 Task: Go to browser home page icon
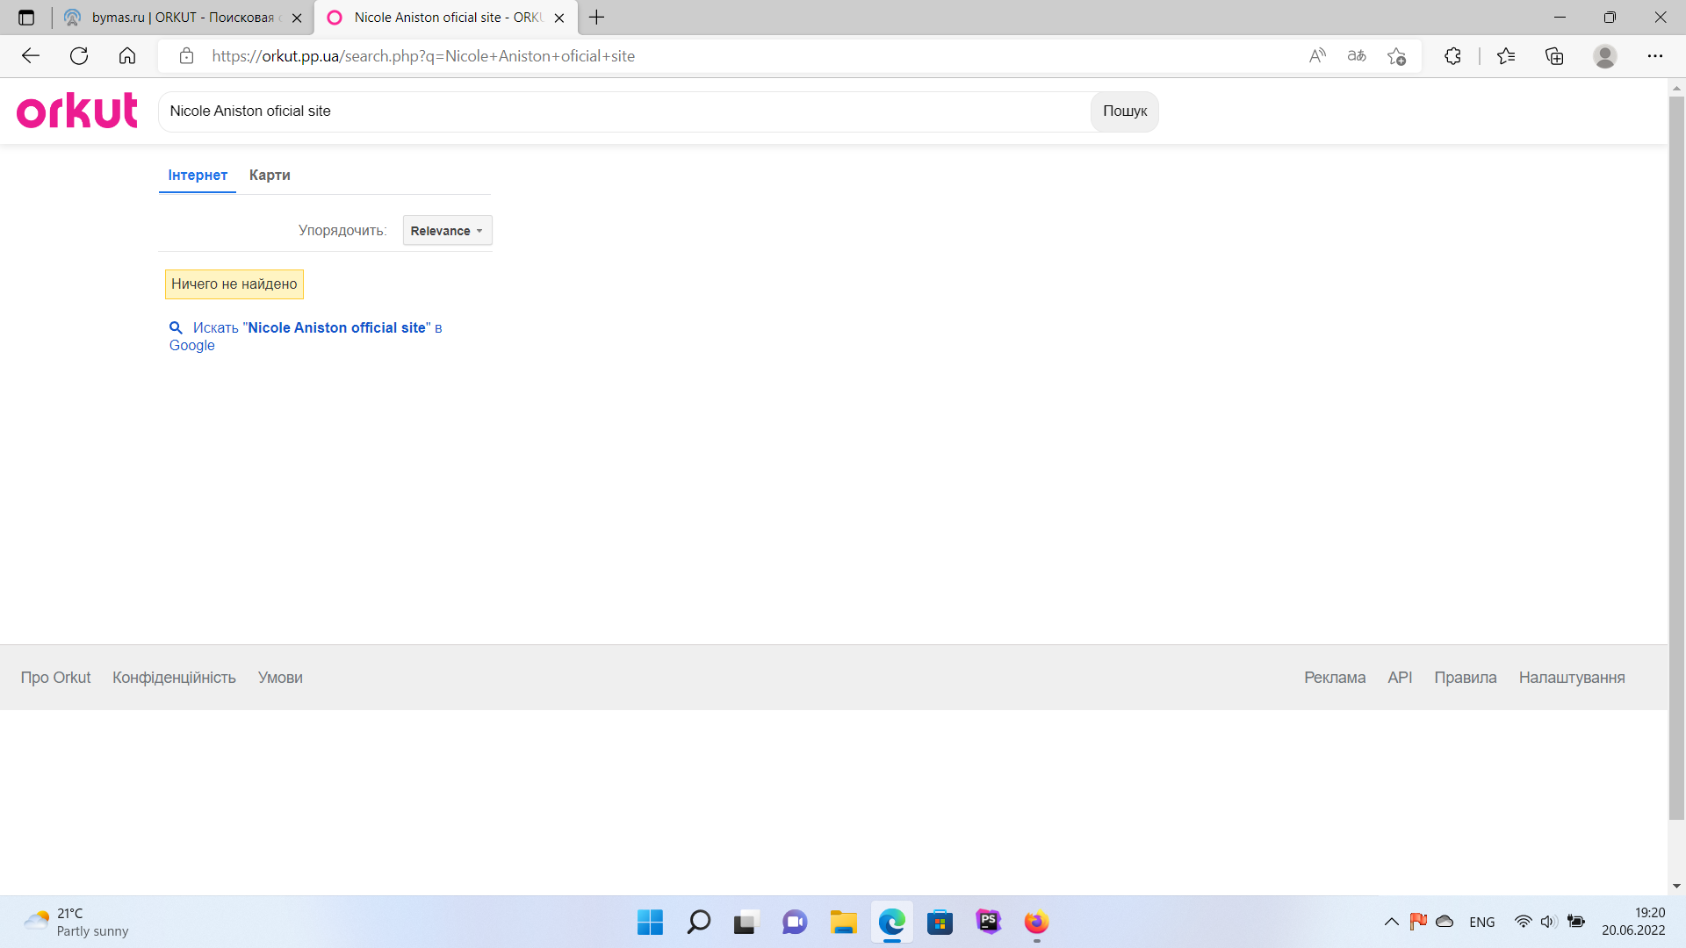[127, 56]
